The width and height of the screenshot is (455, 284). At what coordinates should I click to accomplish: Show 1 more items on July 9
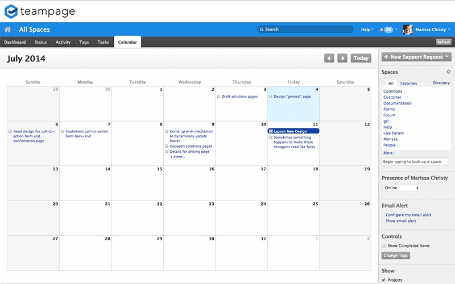(177, 157)
